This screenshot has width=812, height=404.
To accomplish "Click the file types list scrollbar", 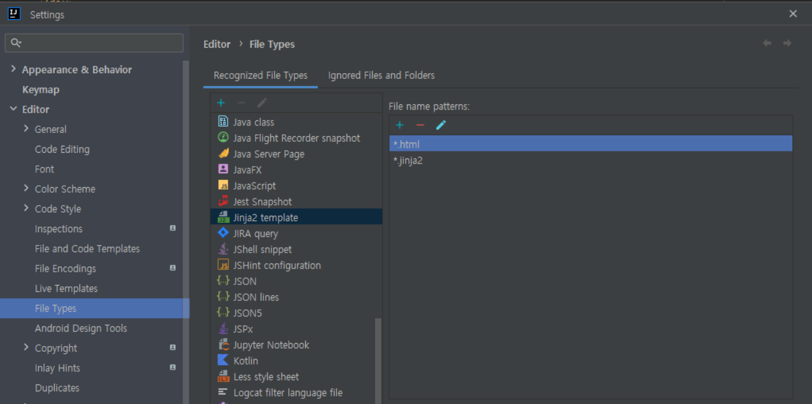I will (x=378, y=359).
